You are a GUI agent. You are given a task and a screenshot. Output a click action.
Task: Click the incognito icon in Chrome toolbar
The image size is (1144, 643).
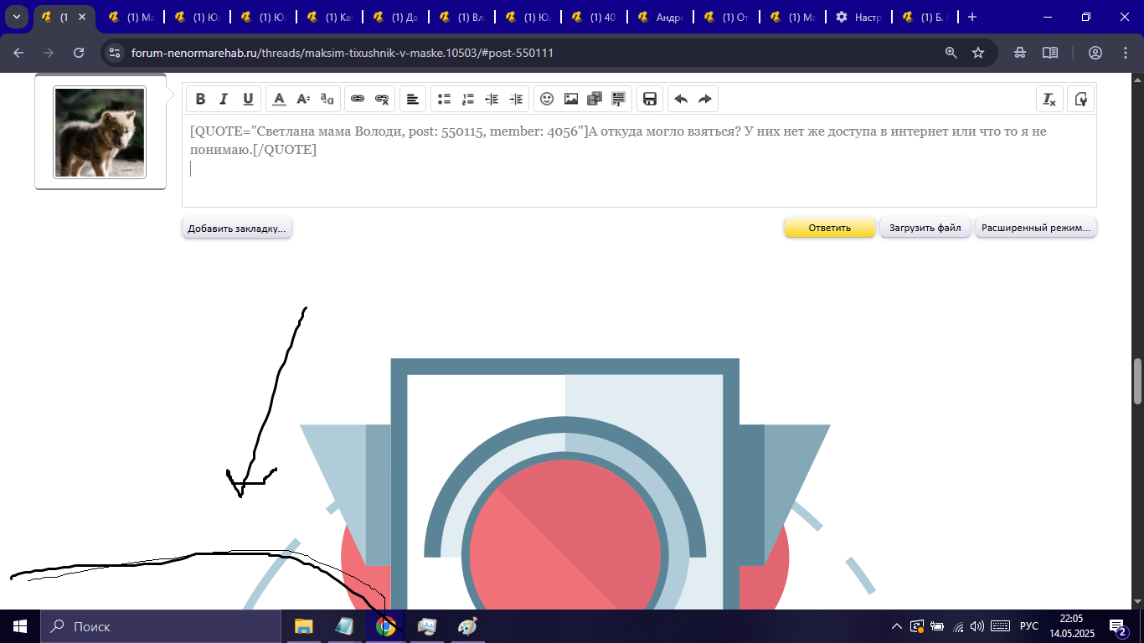tap(1020, 53)
